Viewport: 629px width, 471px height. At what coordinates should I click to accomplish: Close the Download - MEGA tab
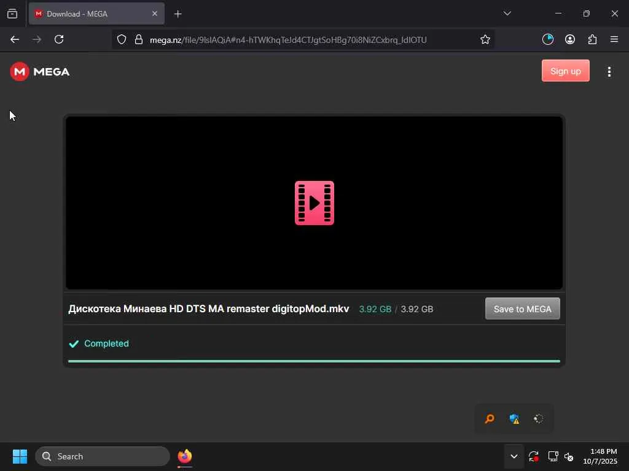[x=154, y=13]
